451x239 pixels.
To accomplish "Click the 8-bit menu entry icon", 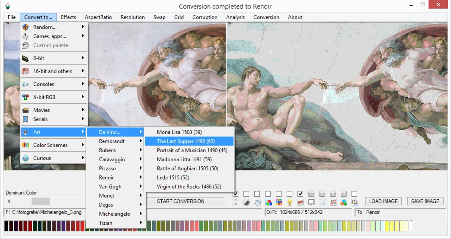I will coord(26,58).
